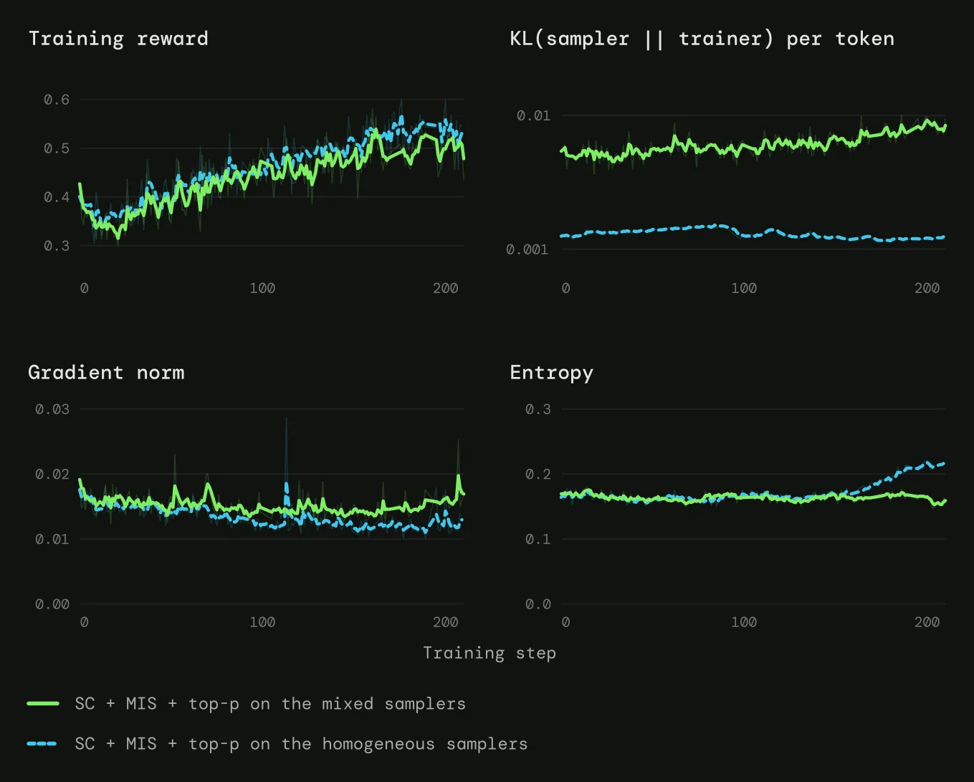Click x-axis "200" under Training reward chart
The image size is (974, 782).
click(x=446, y=288)
